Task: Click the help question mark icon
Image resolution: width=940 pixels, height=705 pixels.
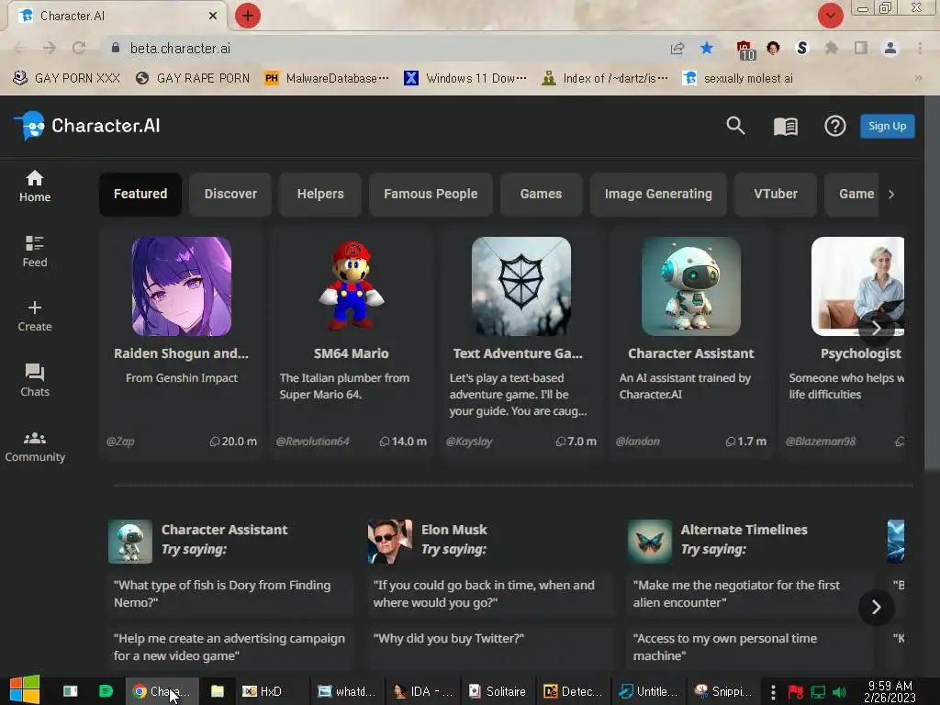Action: click(834, 126)
